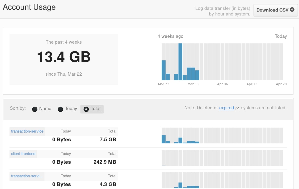
Task: Open the transaction-service system page
Action: pyautogui.click(x=27, y=131)
